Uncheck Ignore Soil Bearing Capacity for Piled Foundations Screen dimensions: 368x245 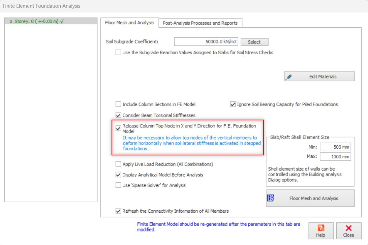click(233, 104)
